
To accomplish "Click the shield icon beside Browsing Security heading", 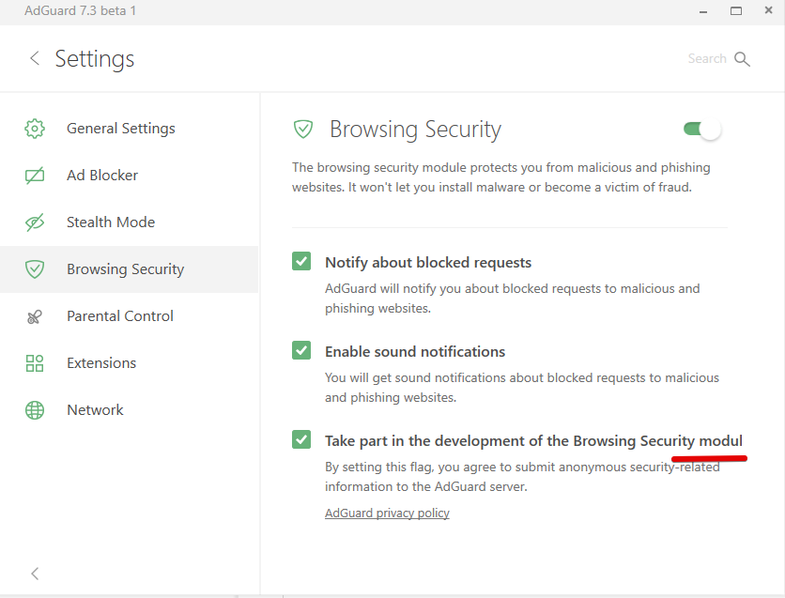I will point(302,129).
